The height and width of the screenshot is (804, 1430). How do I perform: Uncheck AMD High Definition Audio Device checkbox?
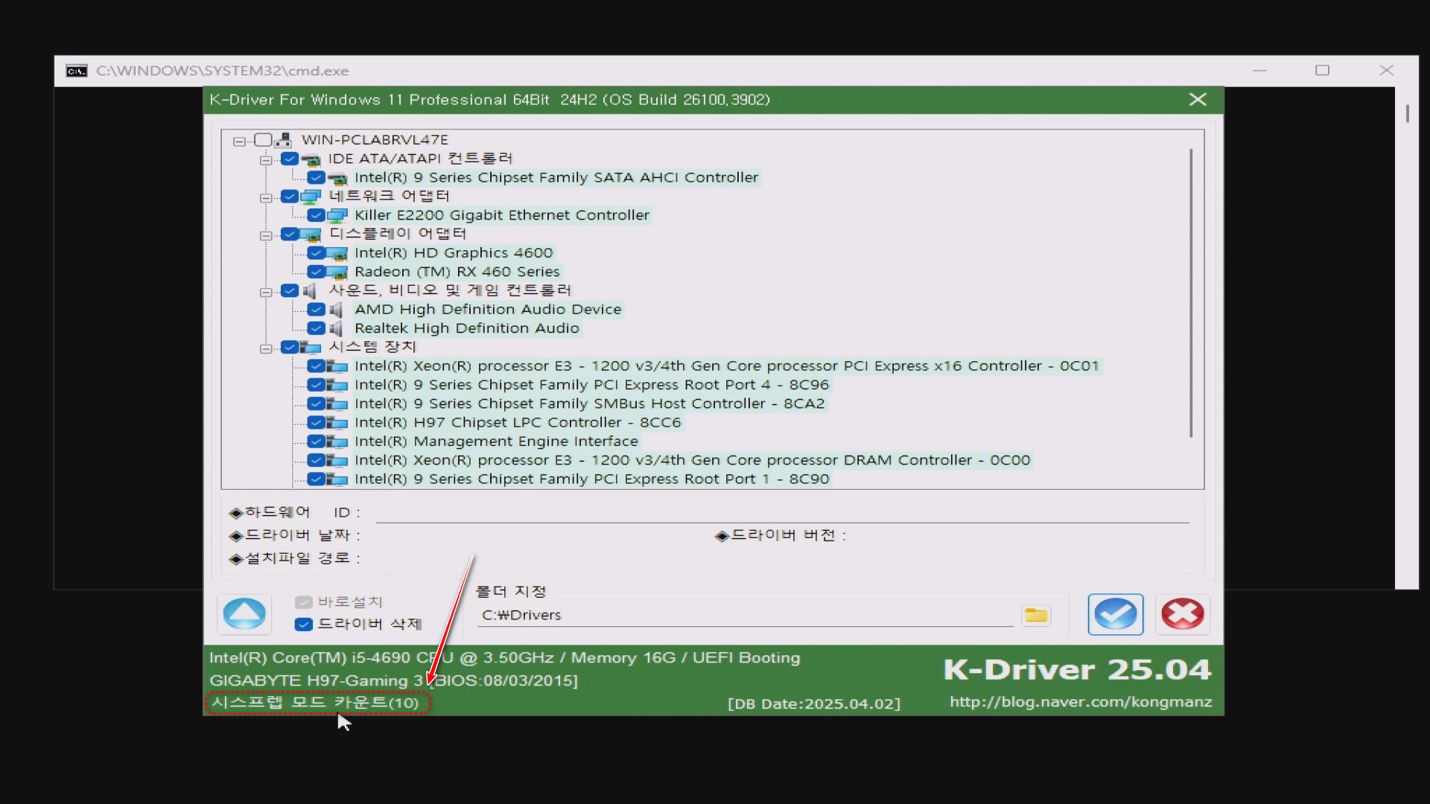click(x=316, y=310)
